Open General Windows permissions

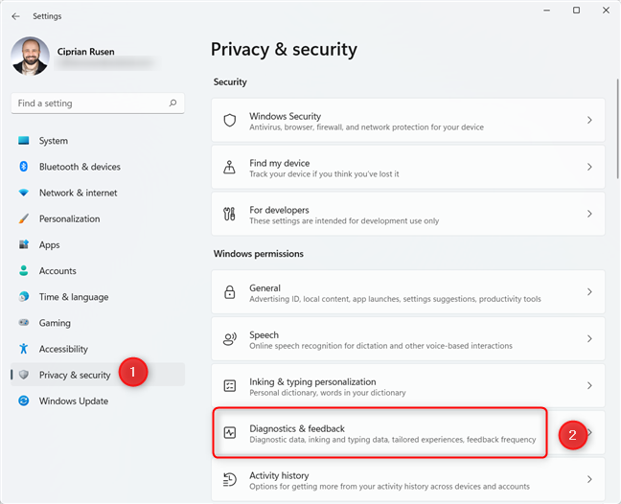coord(408,292)
